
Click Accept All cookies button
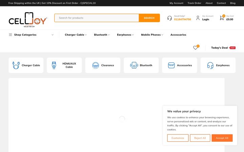tap(222, 138)
